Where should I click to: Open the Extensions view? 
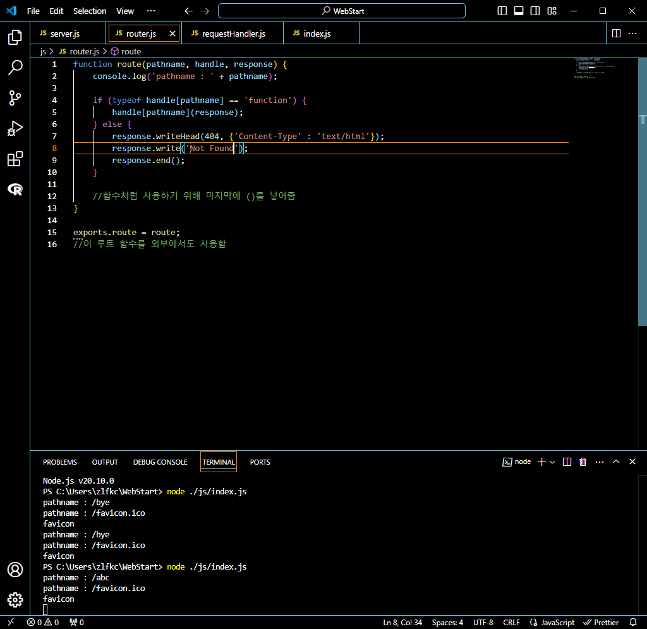(x=15, y=159)
